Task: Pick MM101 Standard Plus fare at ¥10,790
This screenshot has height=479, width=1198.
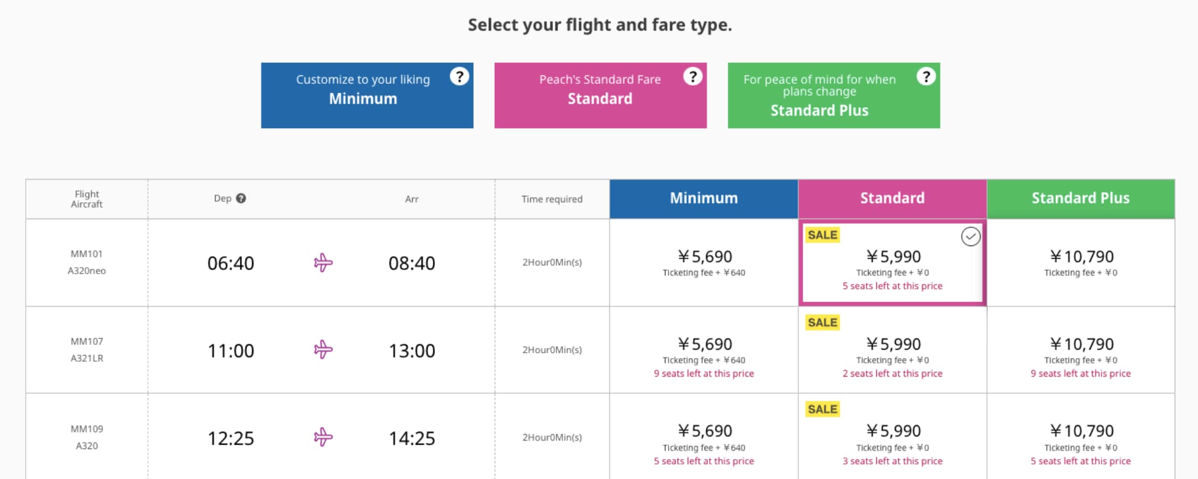Action: pyautogui.click(x=1081, y=263)
